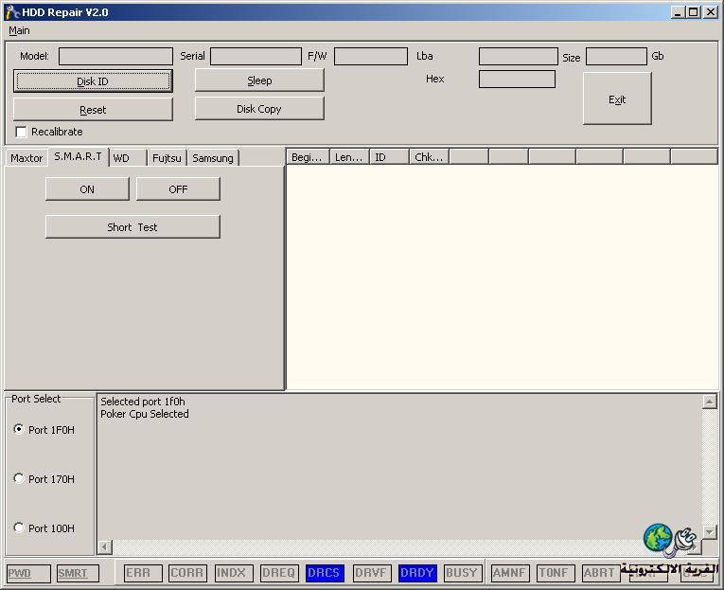724x590 pixels.
Task: Enable the Recalibrate checkbox
Action: (x=21, y=132)
